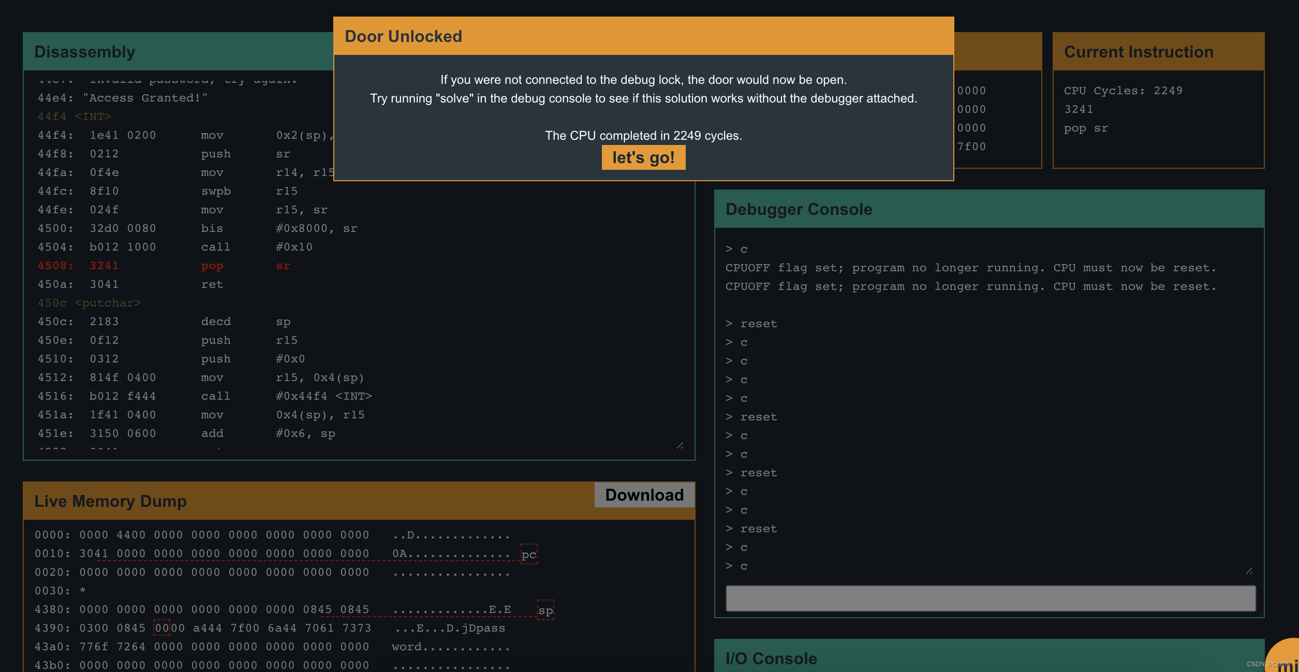The height and width of the screenshot is (672, 1299).
Task: Click the highlighted 4508 pop sr line
Action: pos(164,266)
